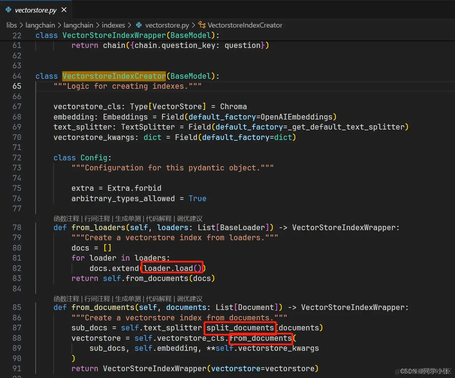Click the Config class name on line 72
Viewport: 455px width, 378px height.
coord(94,158)
